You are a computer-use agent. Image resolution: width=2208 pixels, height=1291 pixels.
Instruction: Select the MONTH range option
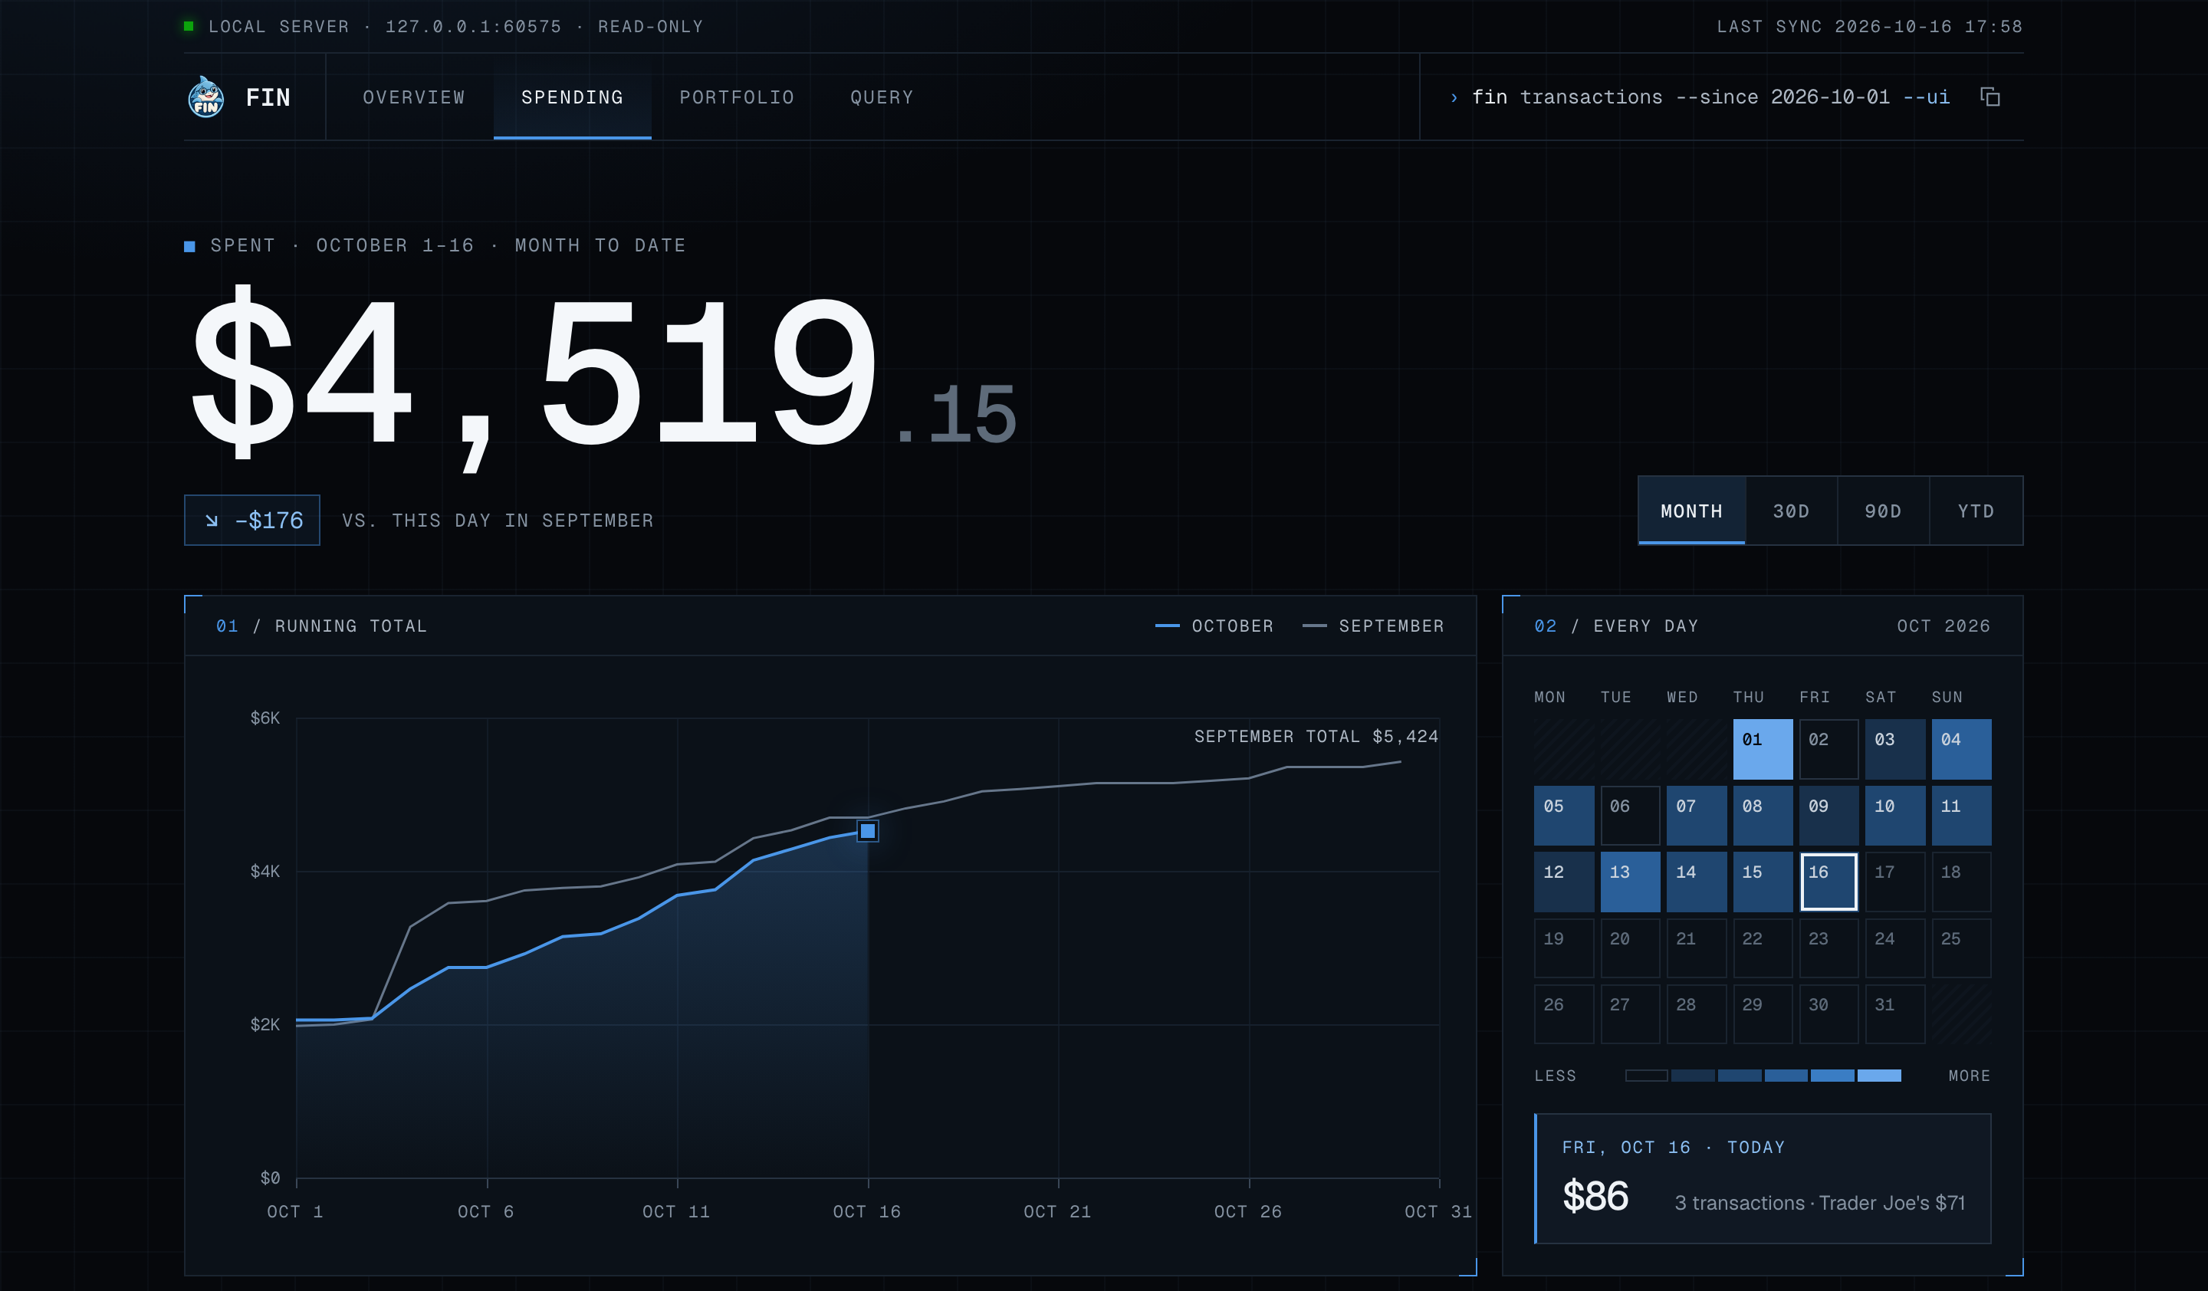1691,511
